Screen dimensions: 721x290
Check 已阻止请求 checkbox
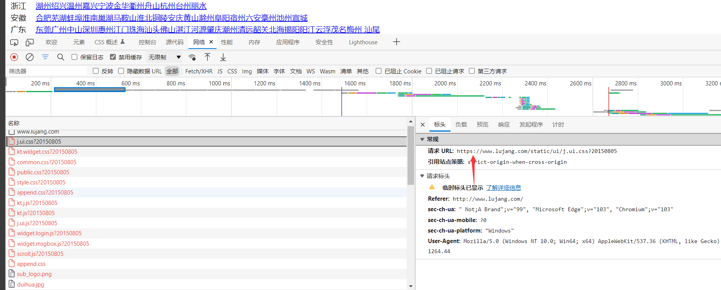coord(429,71)
